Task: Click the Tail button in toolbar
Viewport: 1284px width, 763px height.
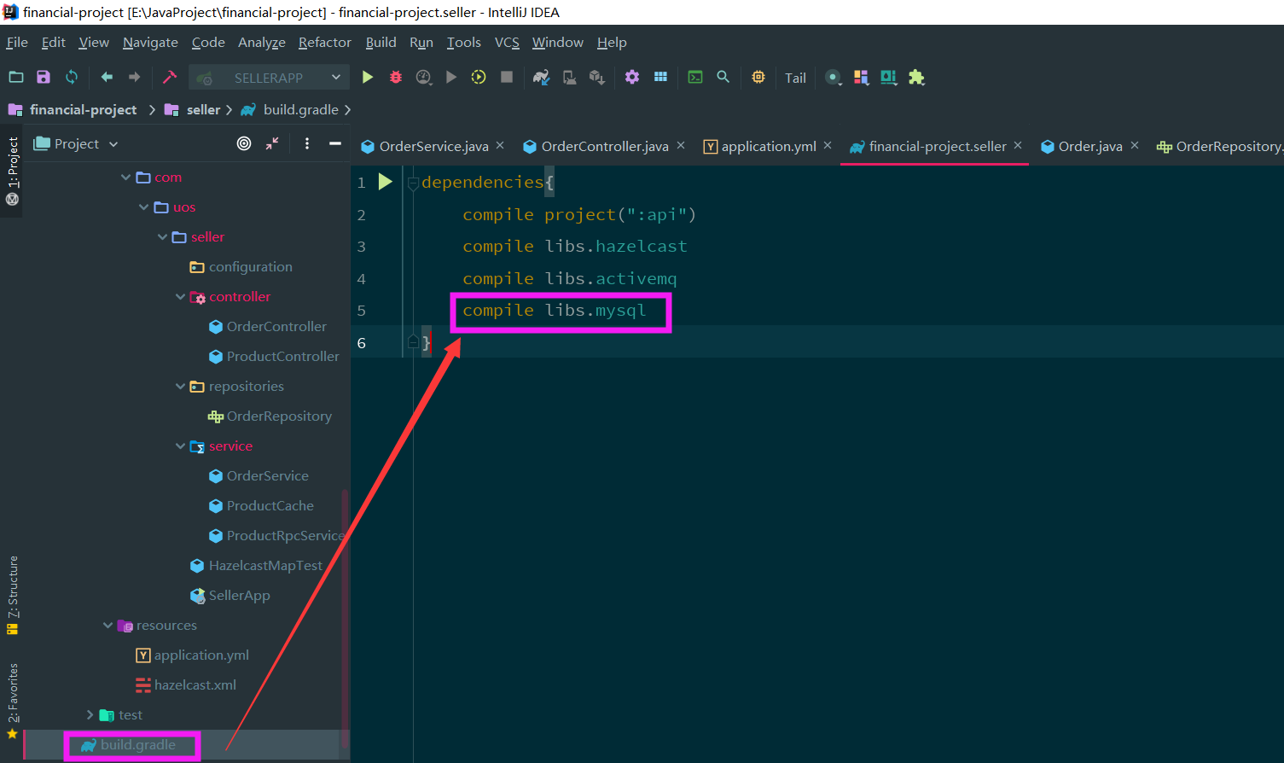Action: coord(795,78)
